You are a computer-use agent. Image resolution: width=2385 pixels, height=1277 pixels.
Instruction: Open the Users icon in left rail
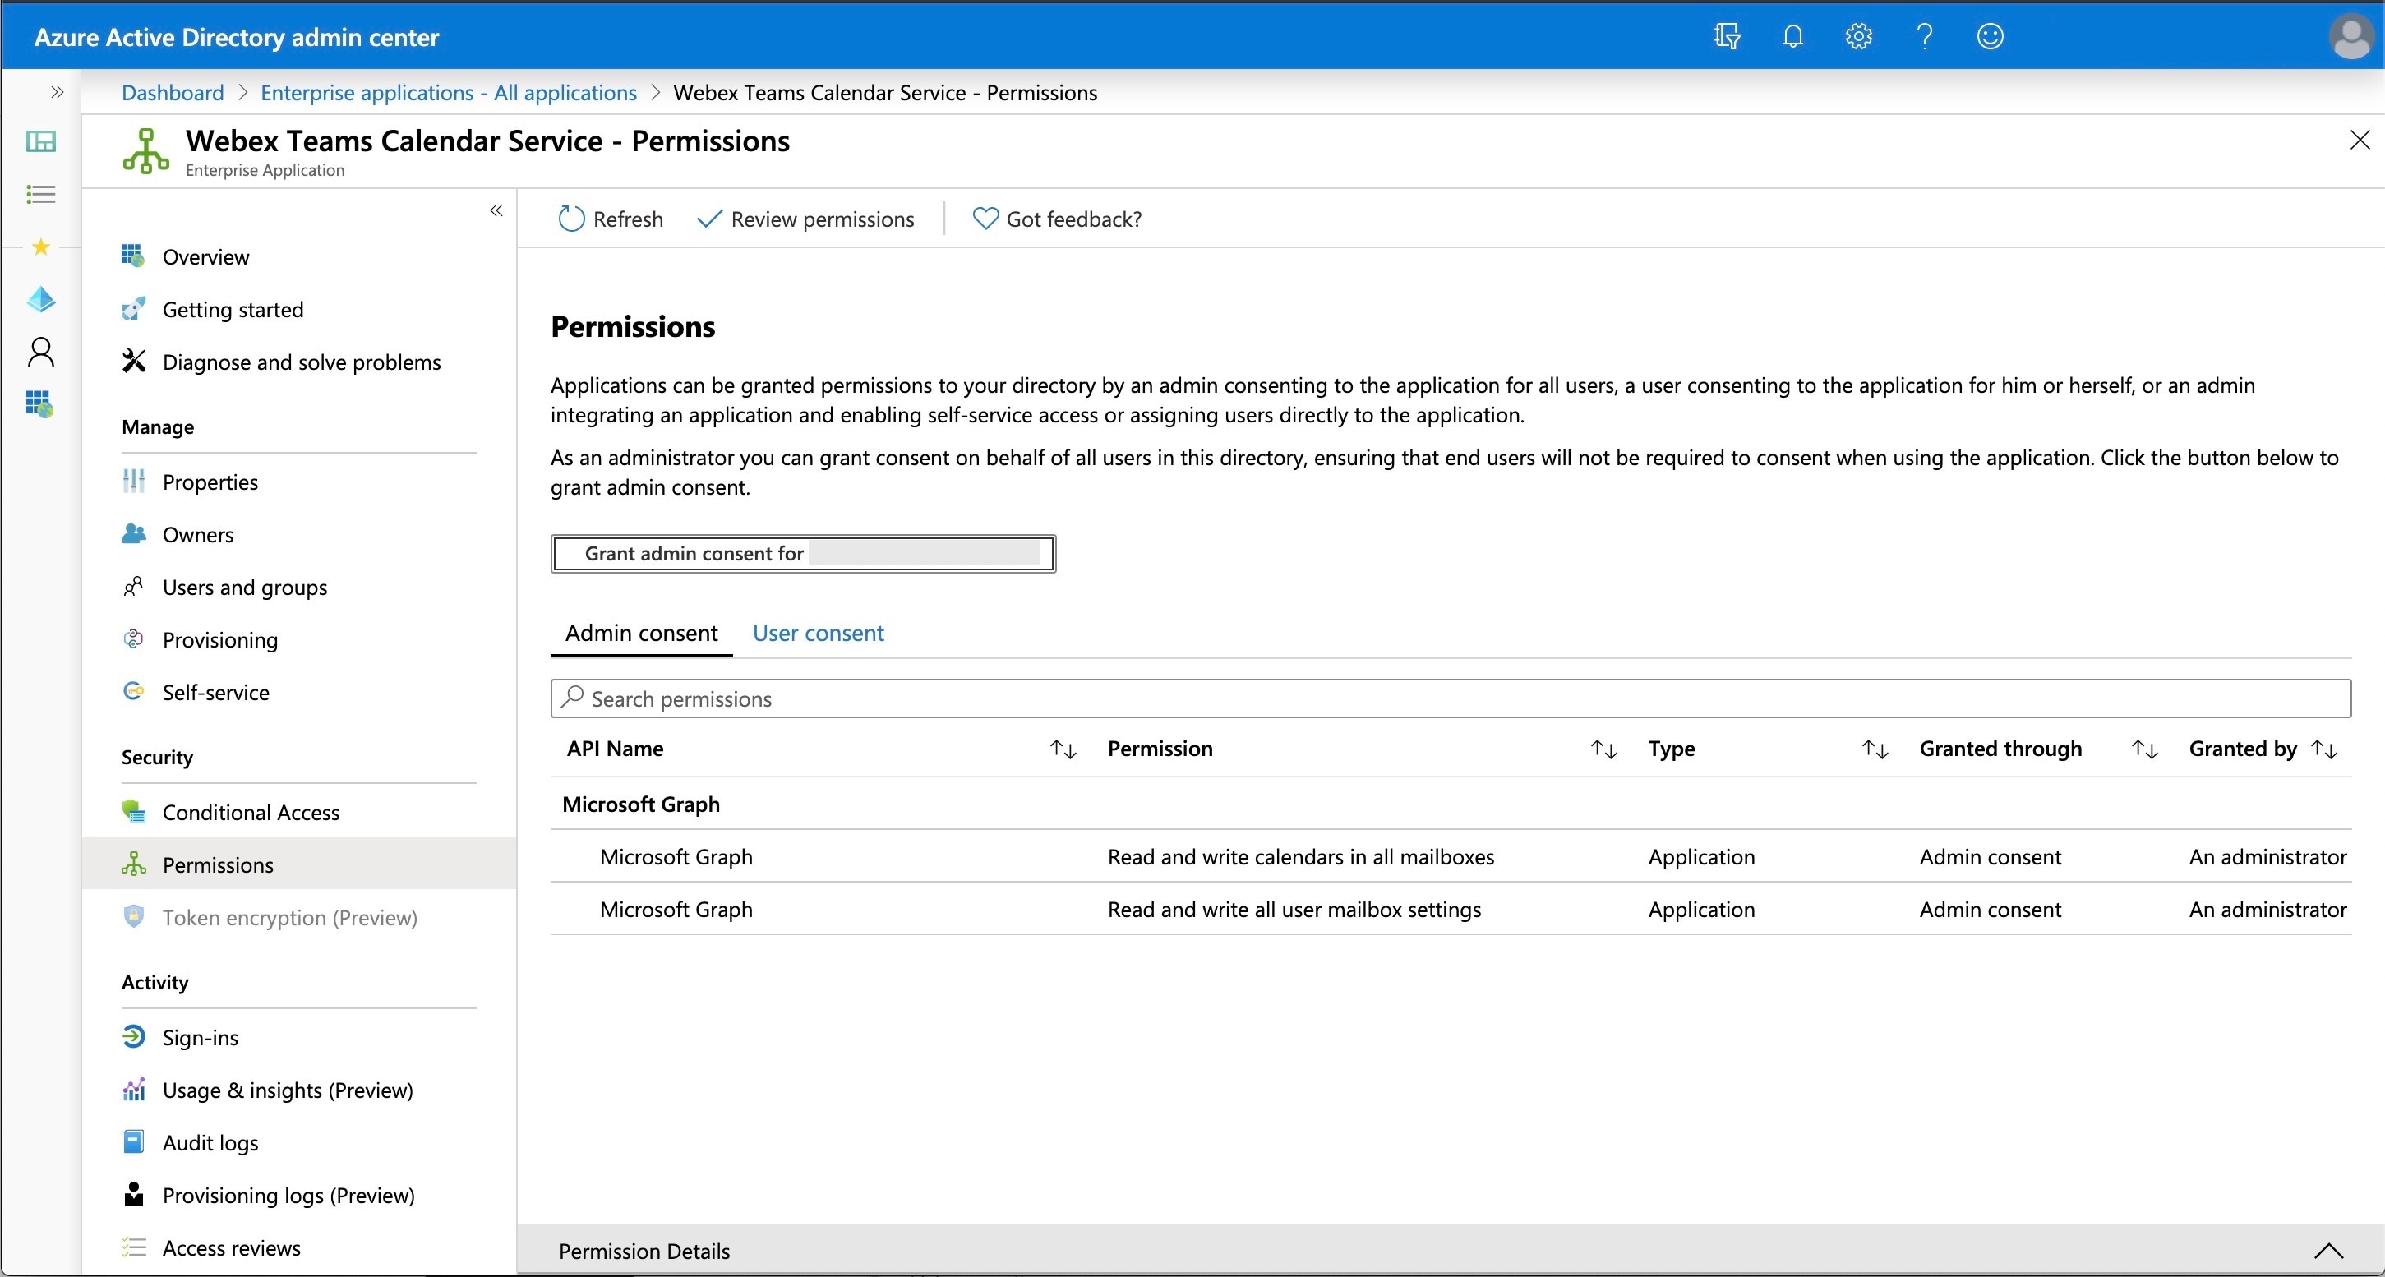[41, 352]
